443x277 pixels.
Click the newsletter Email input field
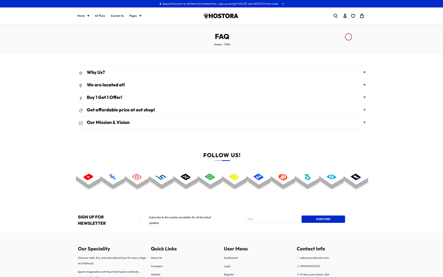(273, 219)
